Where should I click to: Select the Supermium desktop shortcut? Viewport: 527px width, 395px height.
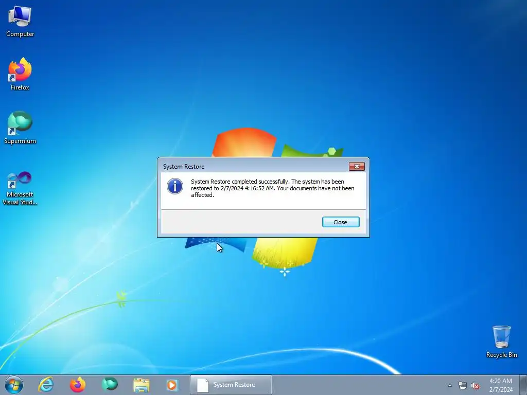[20, 128]
